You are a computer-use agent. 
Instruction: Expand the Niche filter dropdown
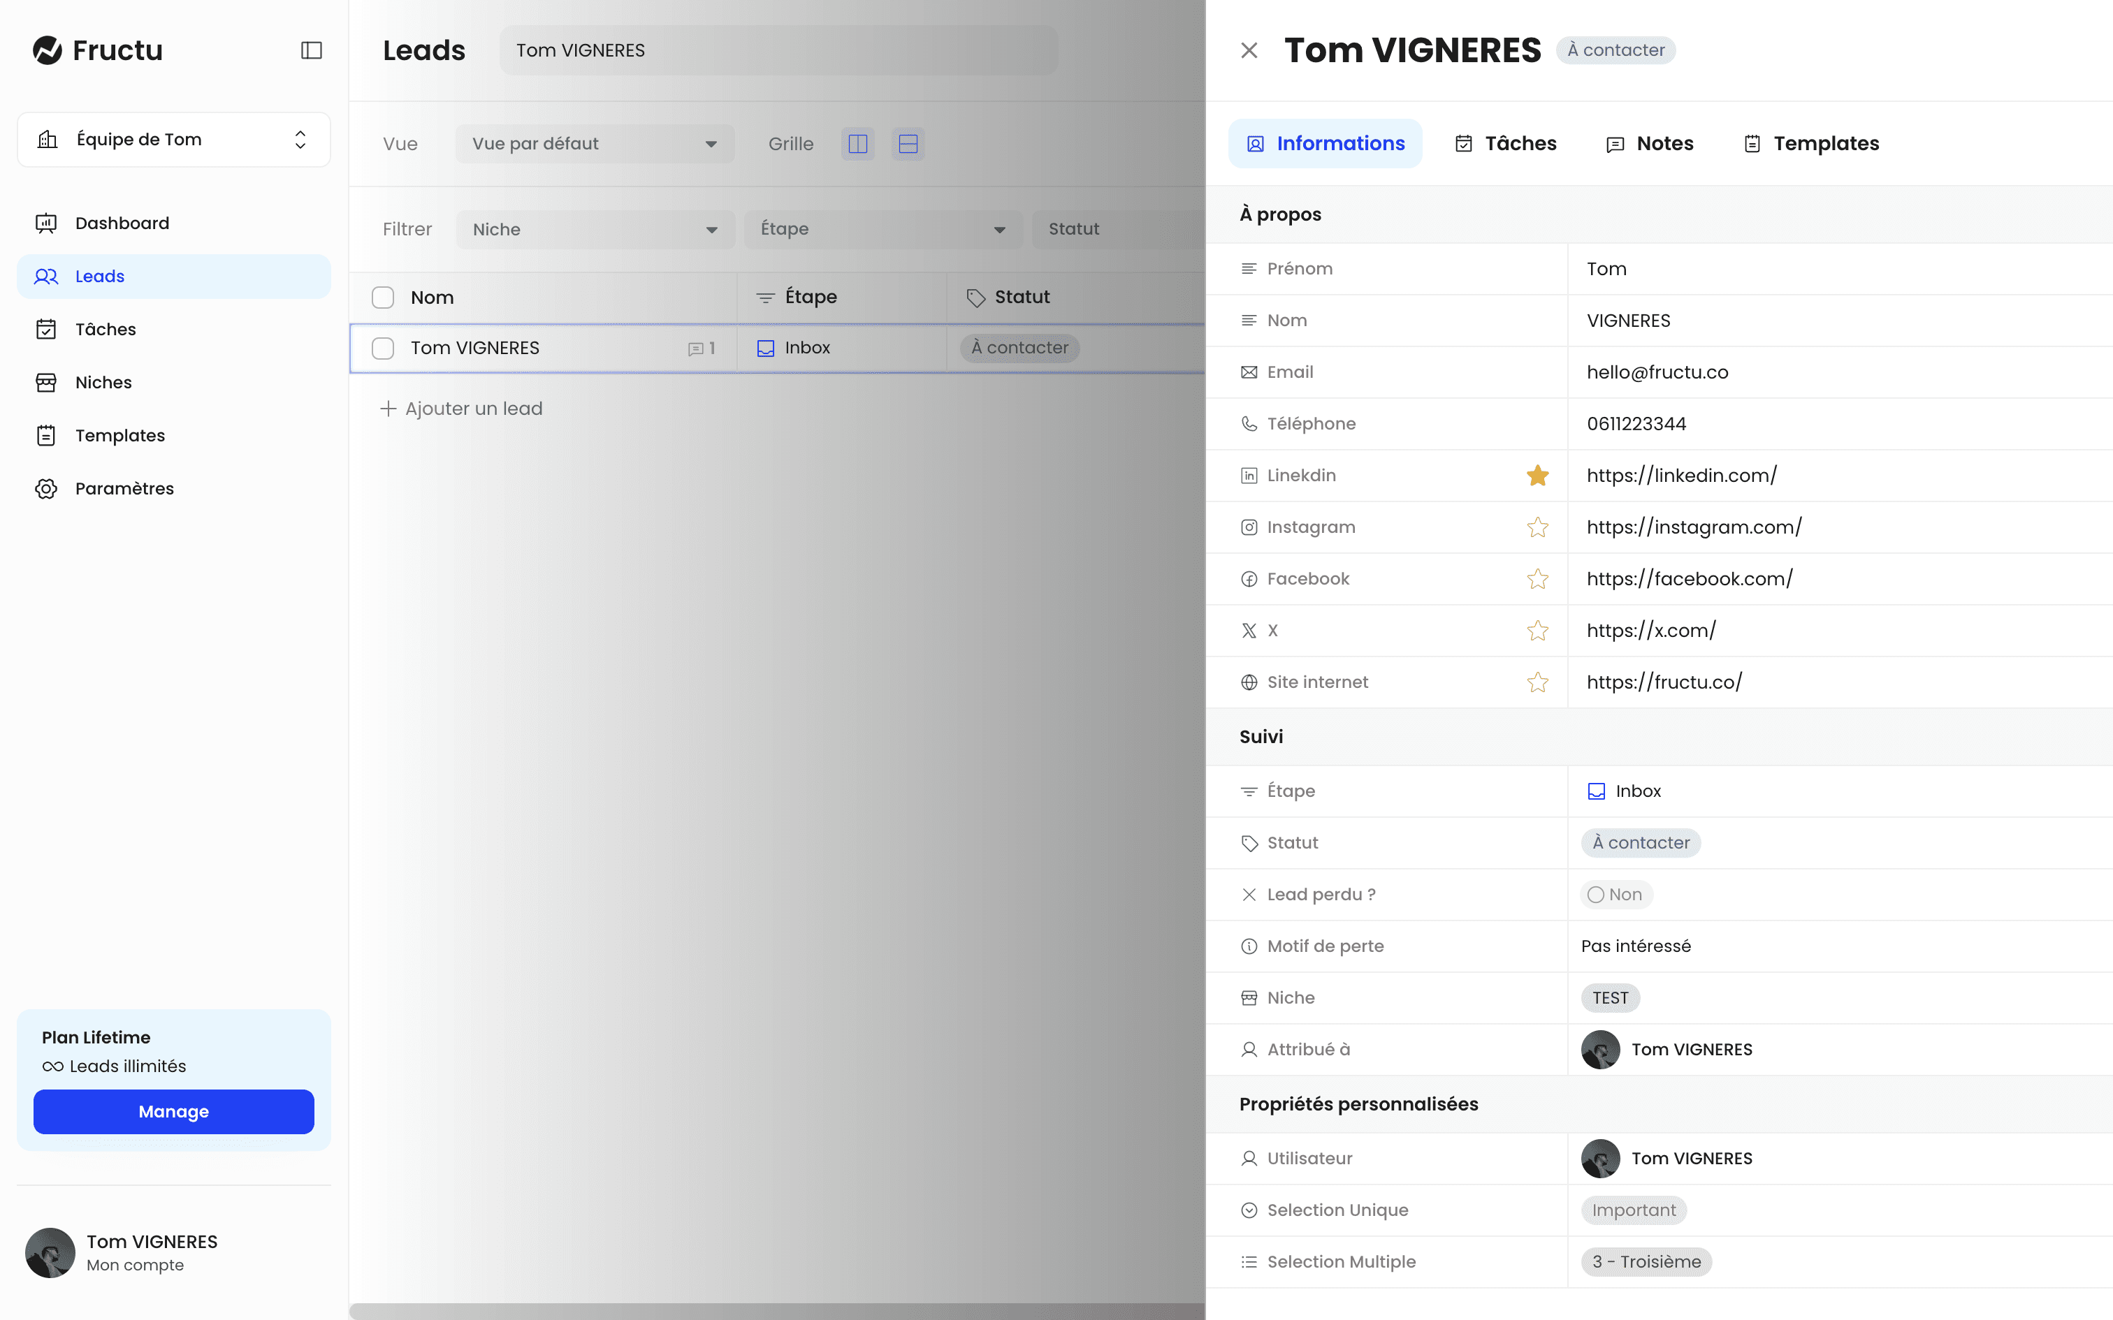[x=594, y=230]
